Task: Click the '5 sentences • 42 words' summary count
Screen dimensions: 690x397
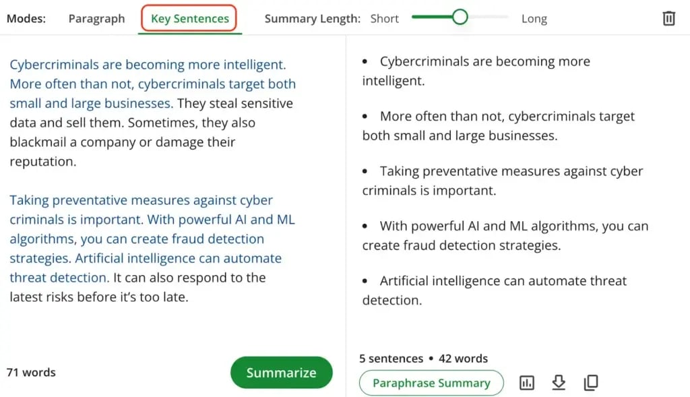Action: point(423,359)
